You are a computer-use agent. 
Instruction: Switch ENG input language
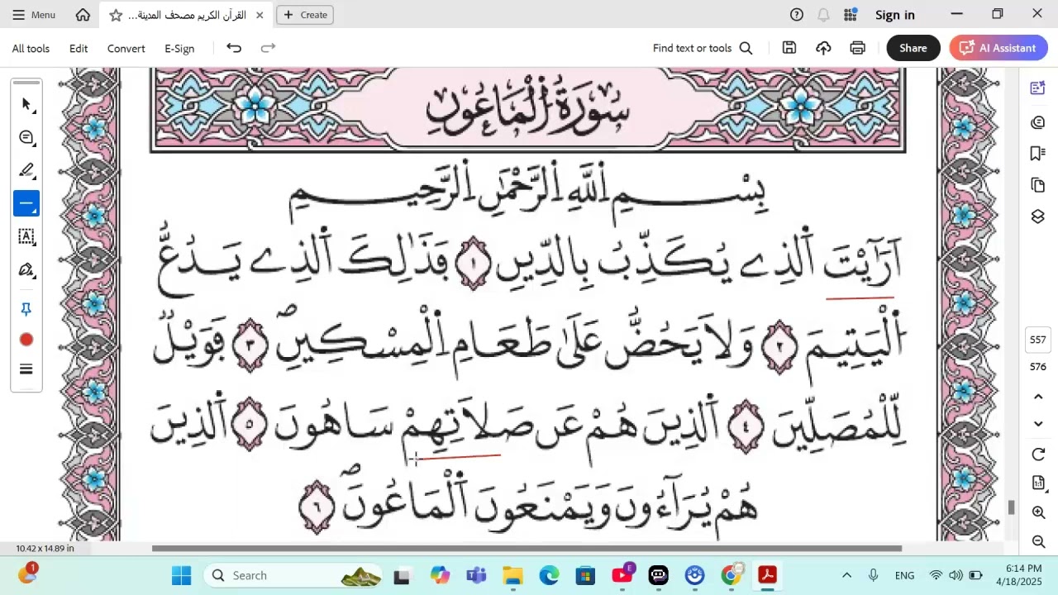(x=904, y=575)
